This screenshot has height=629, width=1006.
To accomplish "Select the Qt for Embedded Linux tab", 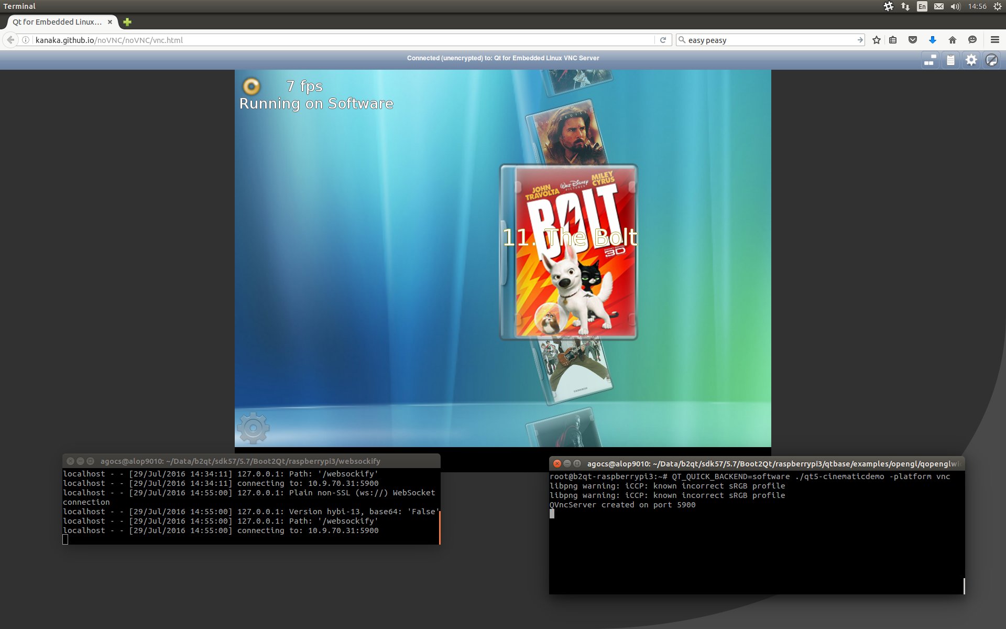I will click(58, 22).
